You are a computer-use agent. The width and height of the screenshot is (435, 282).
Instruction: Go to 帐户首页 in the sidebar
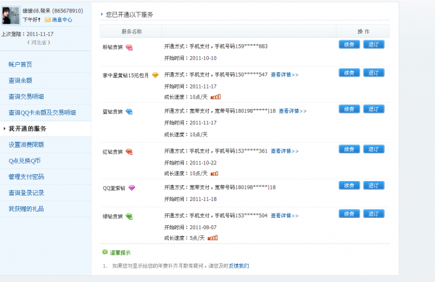pos(21,65)
